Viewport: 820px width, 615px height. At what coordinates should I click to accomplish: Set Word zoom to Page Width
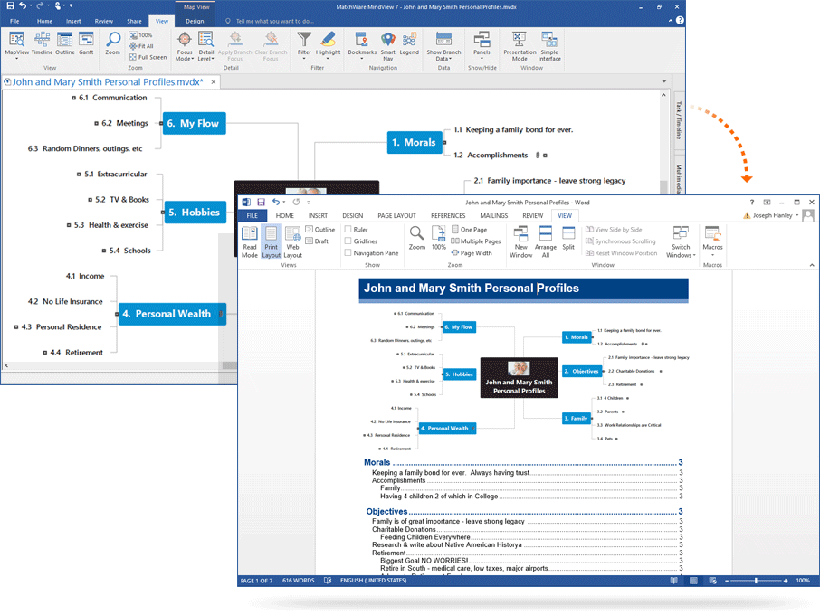472,253
